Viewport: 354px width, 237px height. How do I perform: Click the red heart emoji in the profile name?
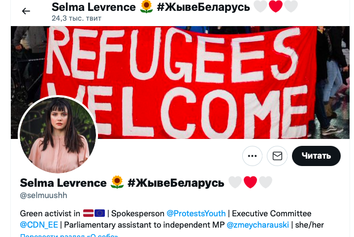tap(251, 182)
